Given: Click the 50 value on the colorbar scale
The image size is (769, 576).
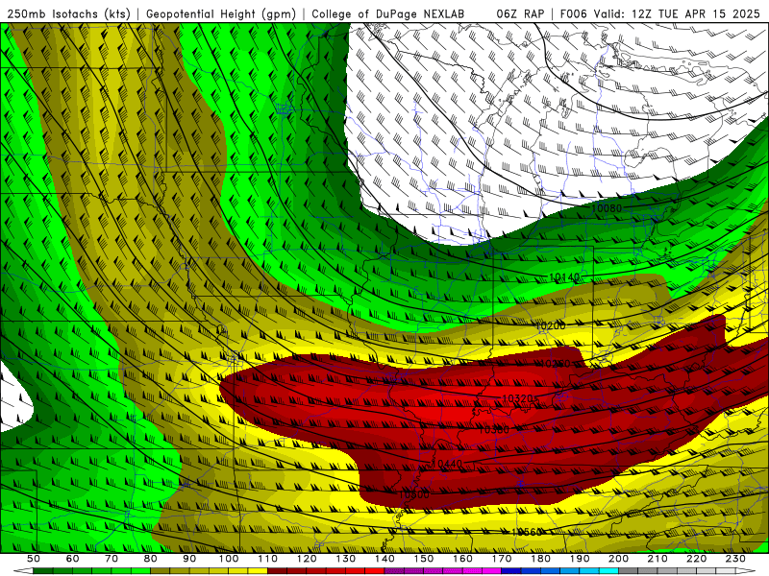Looking at the screenshot, I should tap(34, 559).
